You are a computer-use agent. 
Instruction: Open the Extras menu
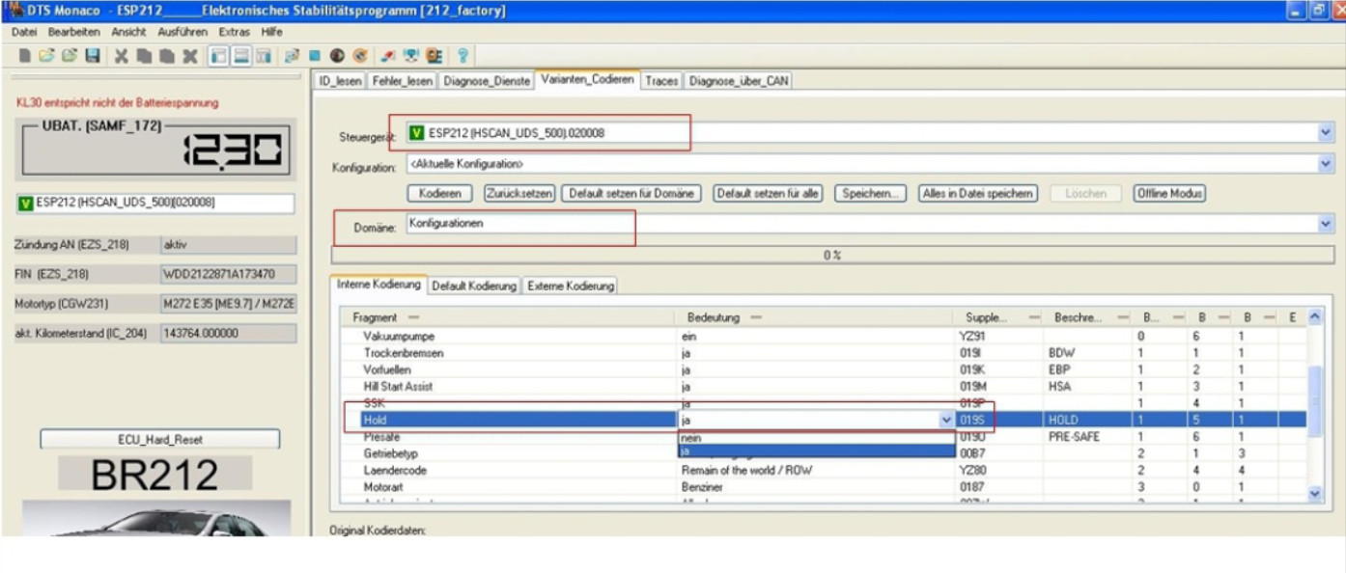[233, 32]
